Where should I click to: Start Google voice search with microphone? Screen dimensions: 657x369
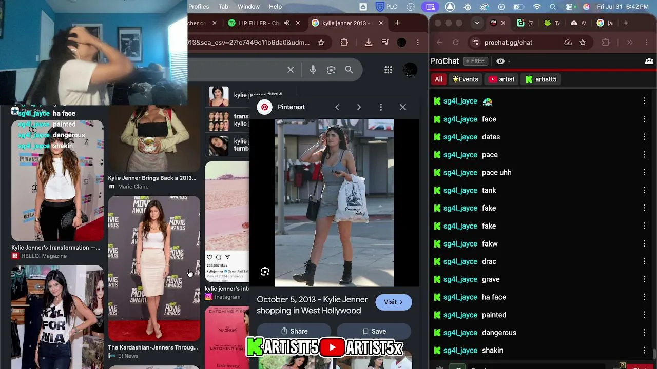coord(313,70)
